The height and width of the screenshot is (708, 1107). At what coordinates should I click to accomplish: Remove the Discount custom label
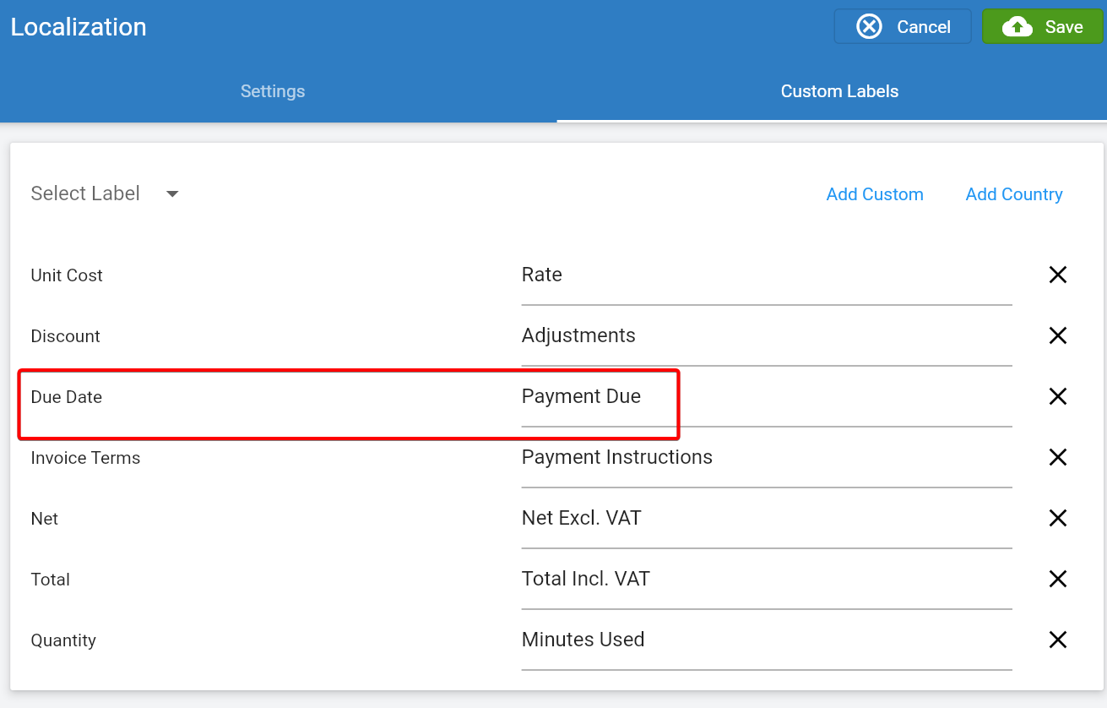(1057, 335)
